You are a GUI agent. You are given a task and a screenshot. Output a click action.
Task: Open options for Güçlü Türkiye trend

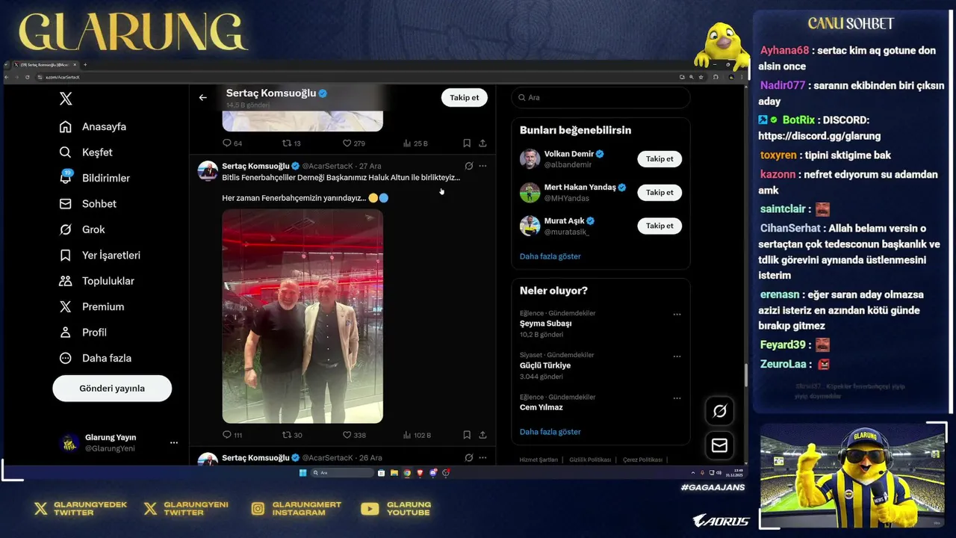coord(677,356)
